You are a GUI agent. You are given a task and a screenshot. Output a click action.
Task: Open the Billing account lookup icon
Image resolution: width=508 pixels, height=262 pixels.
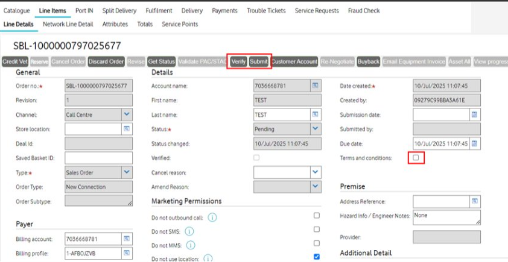[127, 239]
